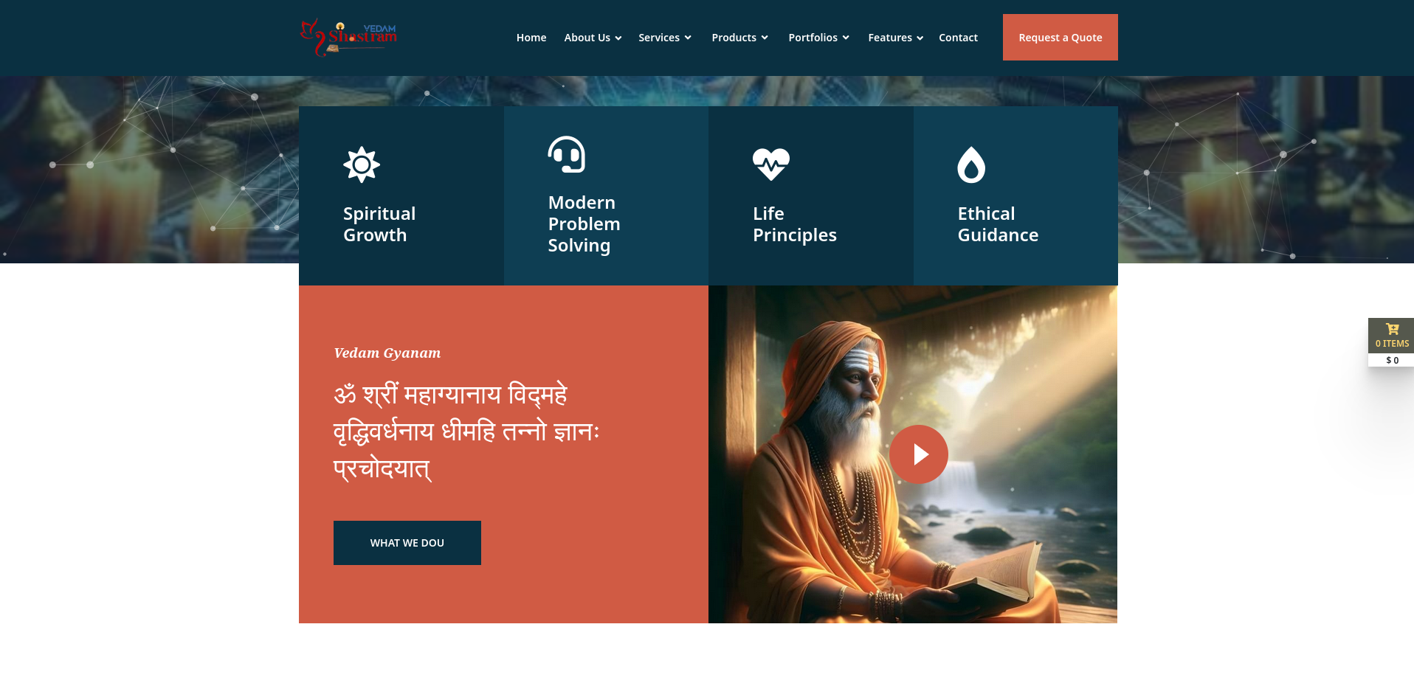
Task: Play the video on the sage image
Action: [x=919, y=454]
